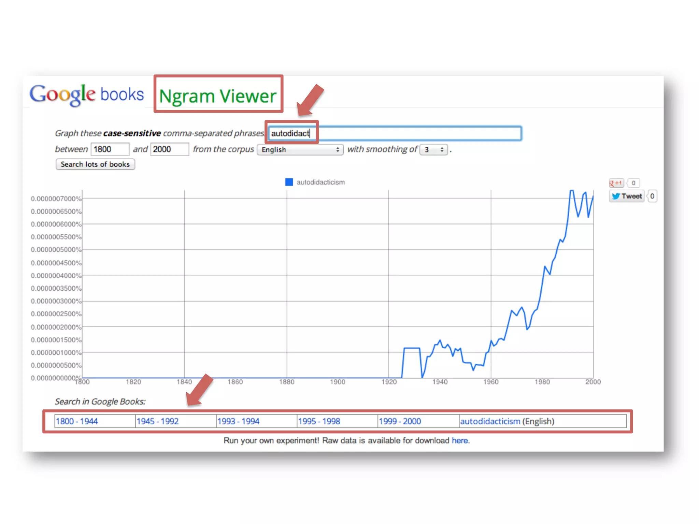Open the smoothing value dropdown
This screenshot has height=524, width=699.
coord(434,150)
